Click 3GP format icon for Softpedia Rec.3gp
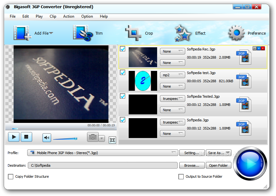The height and width of the screenshot is (196, 276). 244,57
